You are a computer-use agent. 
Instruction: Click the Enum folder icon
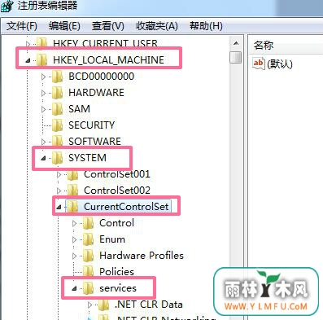pos(88,239)
